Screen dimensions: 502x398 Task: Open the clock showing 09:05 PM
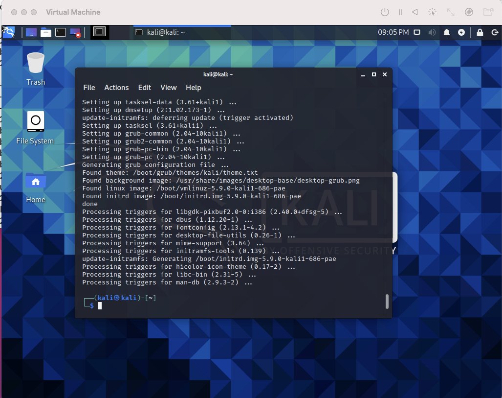click(x=393, y=32)
